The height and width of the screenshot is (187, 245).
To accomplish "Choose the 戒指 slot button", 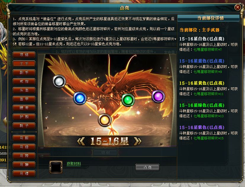I will coord(24,82).
